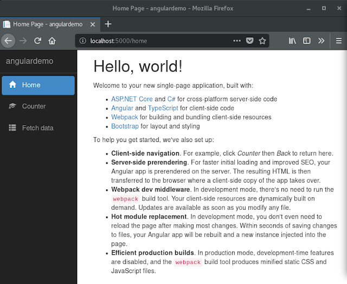
Task: Select the Home Page - angulardemo tab
Action: 49,24
